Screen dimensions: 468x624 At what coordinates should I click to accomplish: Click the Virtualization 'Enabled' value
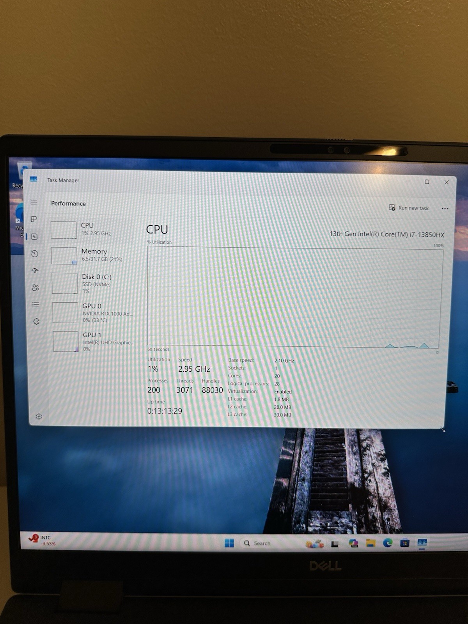[283, 392]
